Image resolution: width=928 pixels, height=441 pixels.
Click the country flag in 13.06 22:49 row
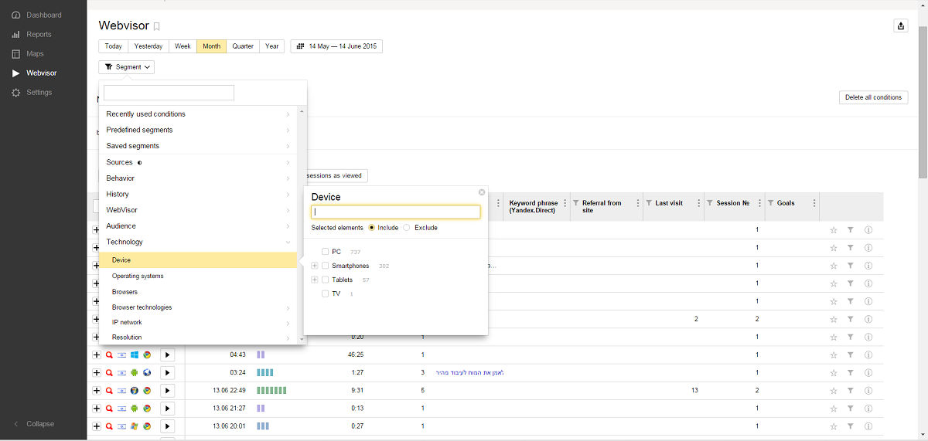[x=121, y=391]
